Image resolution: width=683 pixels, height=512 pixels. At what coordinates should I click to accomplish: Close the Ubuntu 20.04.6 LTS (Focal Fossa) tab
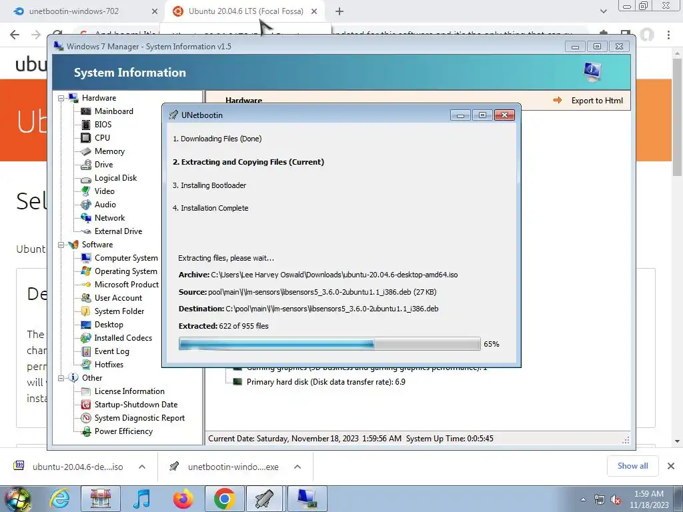point(314,12)
